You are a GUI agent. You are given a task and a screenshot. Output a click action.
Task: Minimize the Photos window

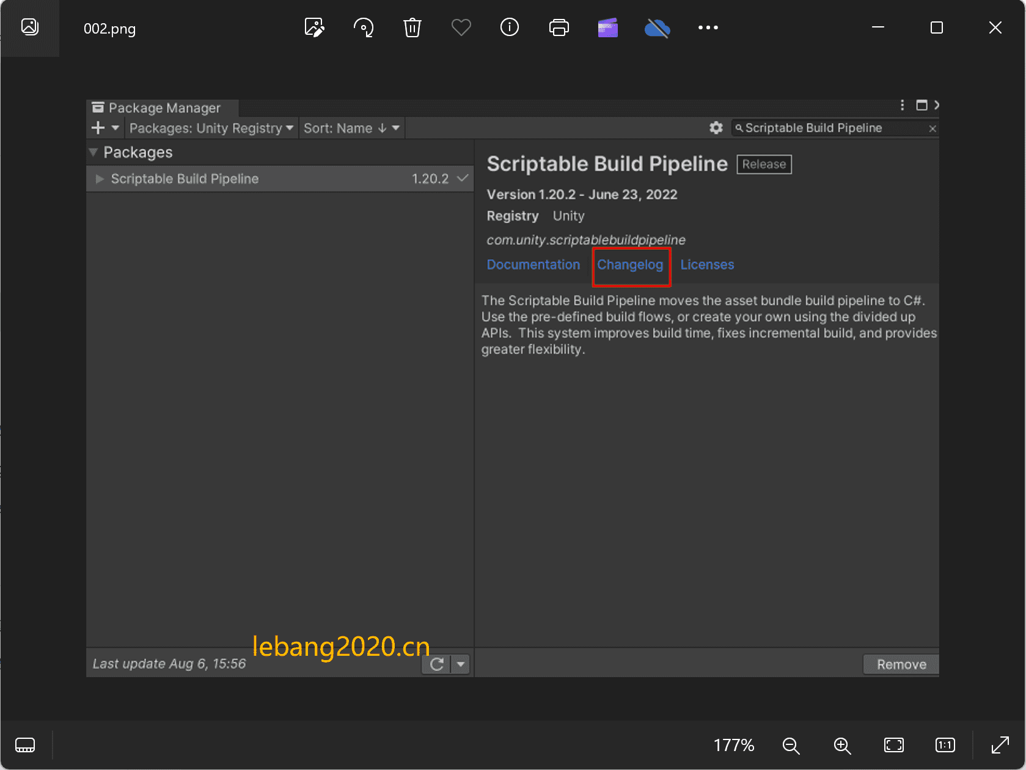[x=878, y=27]
